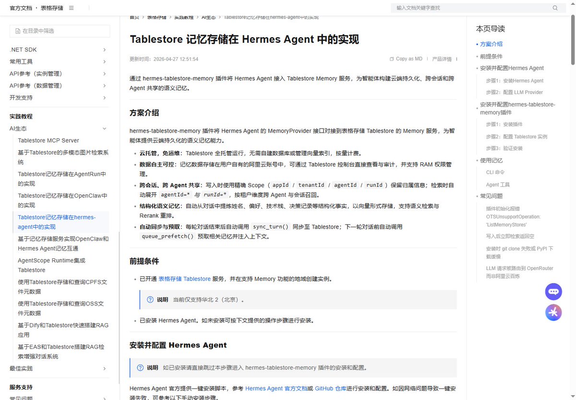Jump to 安装时 git clone 失败 entry
The width and height of the screenshot is (576, 400).
[x=519, y=253]
